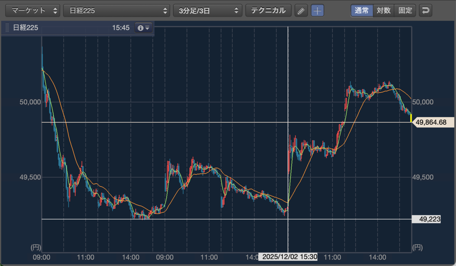
Task: Click the 50,000 label on right axis
Action: coord(423,102)
